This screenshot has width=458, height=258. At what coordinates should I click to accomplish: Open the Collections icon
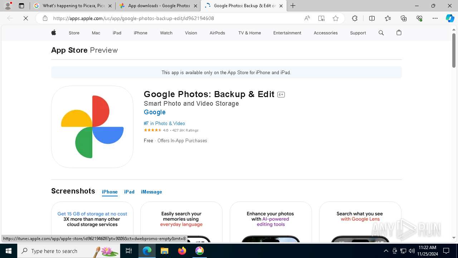point(404,18)
